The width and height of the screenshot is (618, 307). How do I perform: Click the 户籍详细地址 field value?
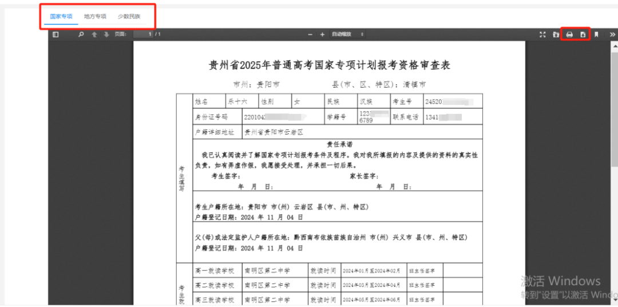click(274, 132)
